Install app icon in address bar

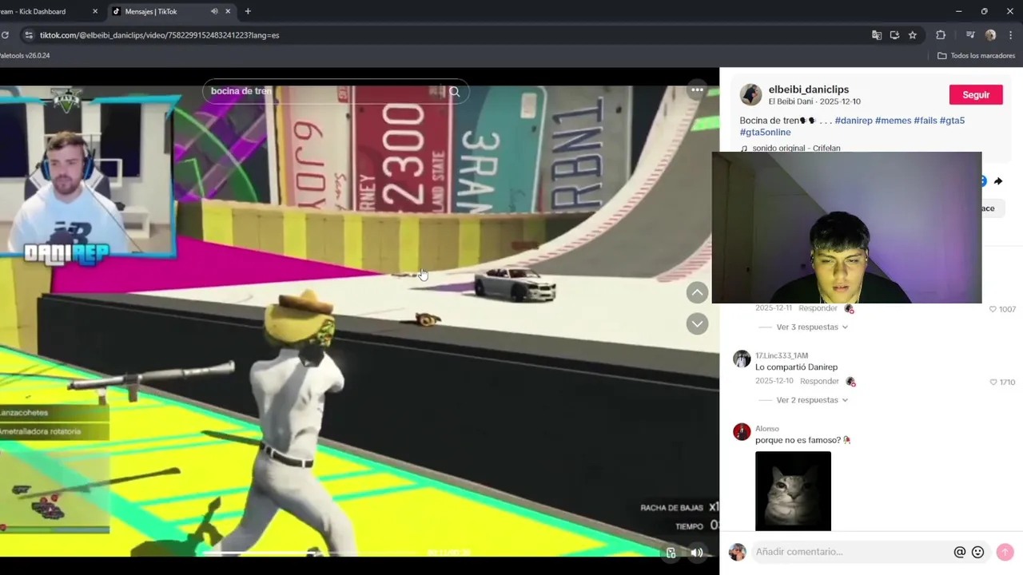point(894,35)
